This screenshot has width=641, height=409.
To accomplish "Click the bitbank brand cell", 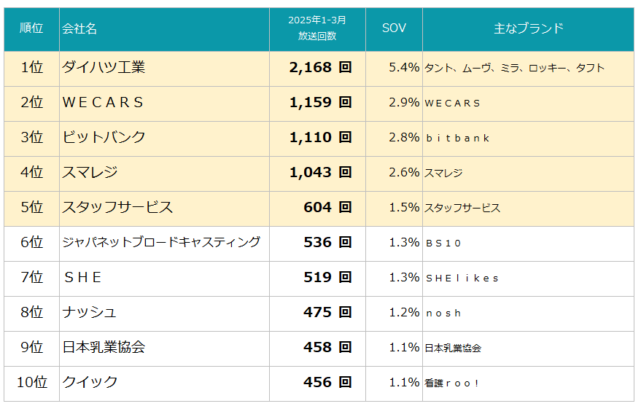I will [x=528, y=139].
